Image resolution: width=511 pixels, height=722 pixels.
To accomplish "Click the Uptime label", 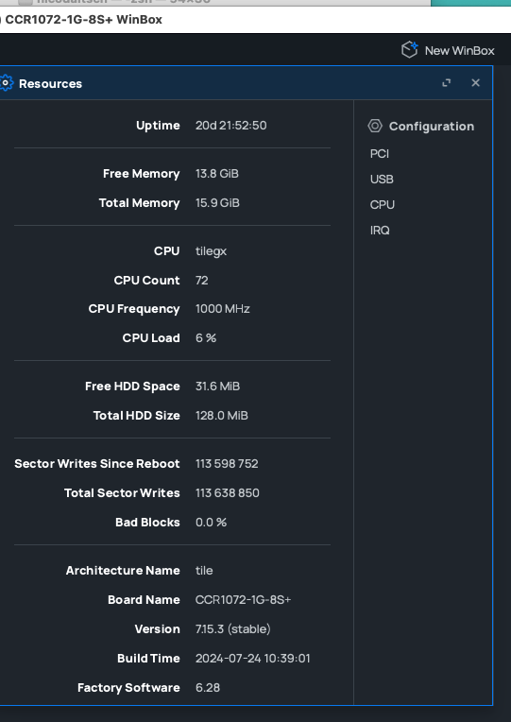I will (x=158, y=126).
